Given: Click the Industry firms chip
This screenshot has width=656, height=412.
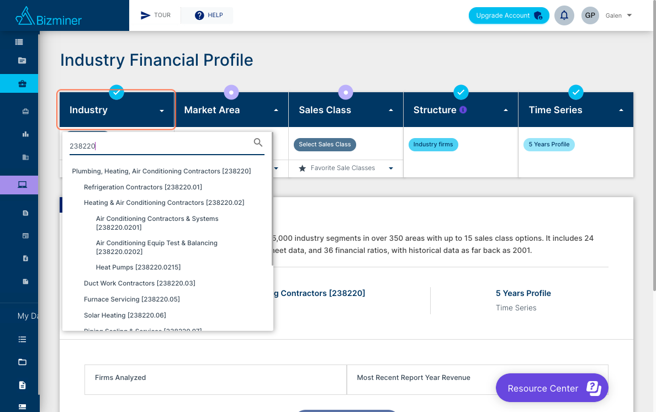Looking at the screenshot, I should point(433,144).
